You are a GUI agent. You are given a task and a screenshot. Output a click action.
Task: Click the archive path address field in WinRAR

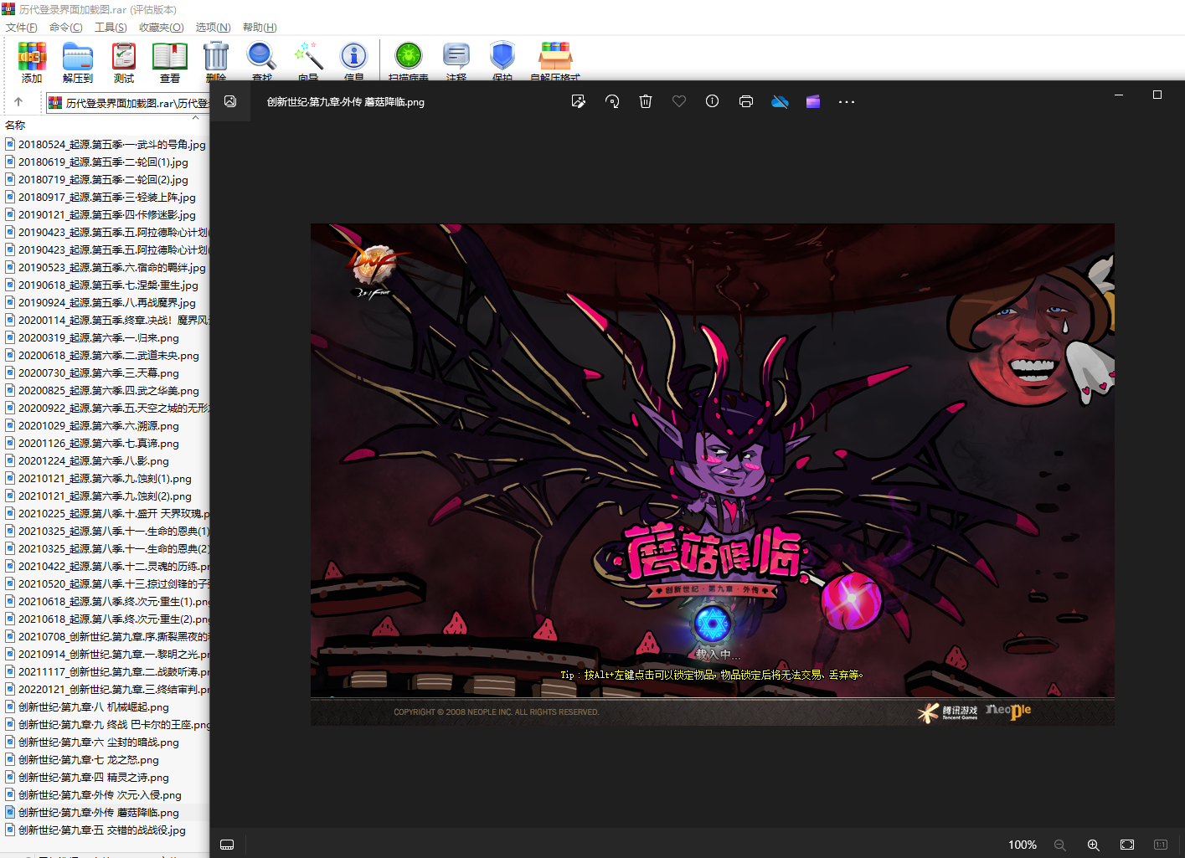(127, 103)
